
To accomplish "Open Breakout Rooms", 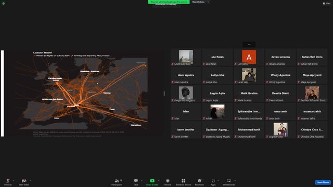I will click(184, 182).
